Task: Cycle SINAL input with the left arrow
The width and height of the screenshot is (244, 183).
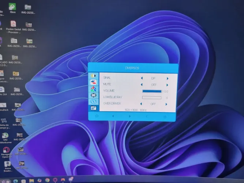Action: point(142,78)
